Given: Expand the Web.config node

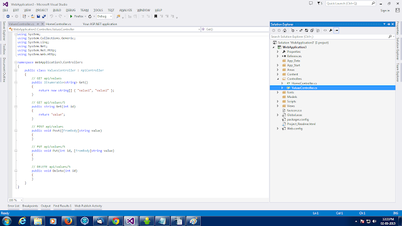Looking at the screenshot, I should [x=278, y=129].
